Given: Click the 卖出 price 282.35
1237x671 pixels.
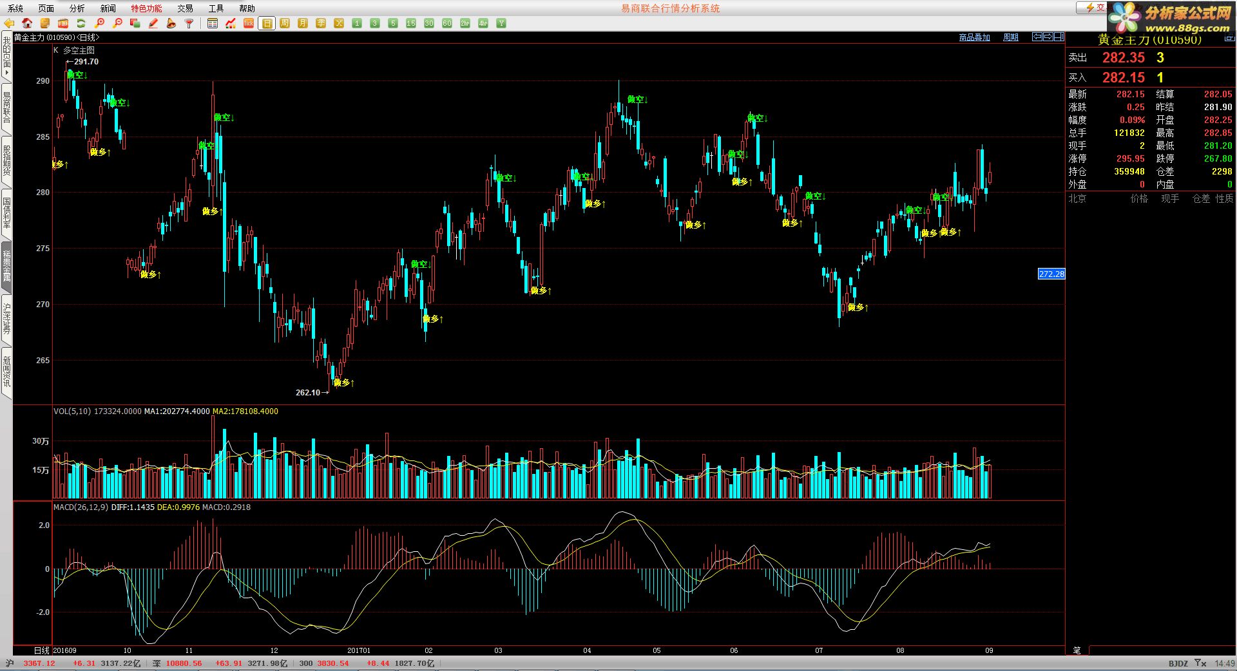Looking at the screenshot, I should pos(1123,57).
